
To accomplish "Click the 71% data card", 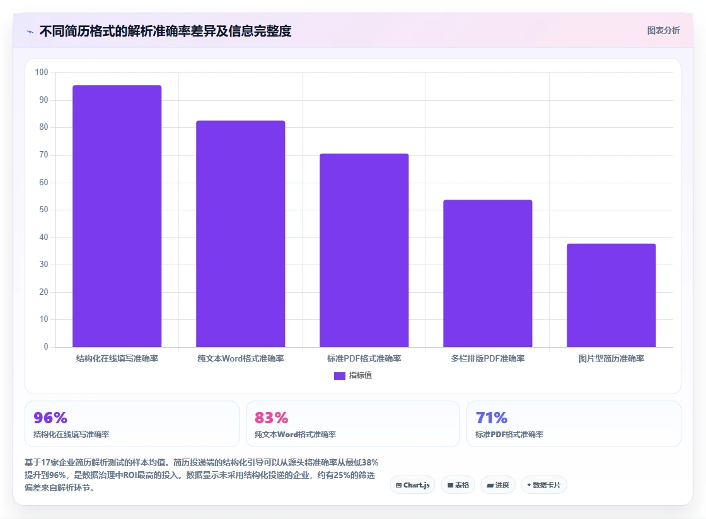I will click(x=574, y=424).
